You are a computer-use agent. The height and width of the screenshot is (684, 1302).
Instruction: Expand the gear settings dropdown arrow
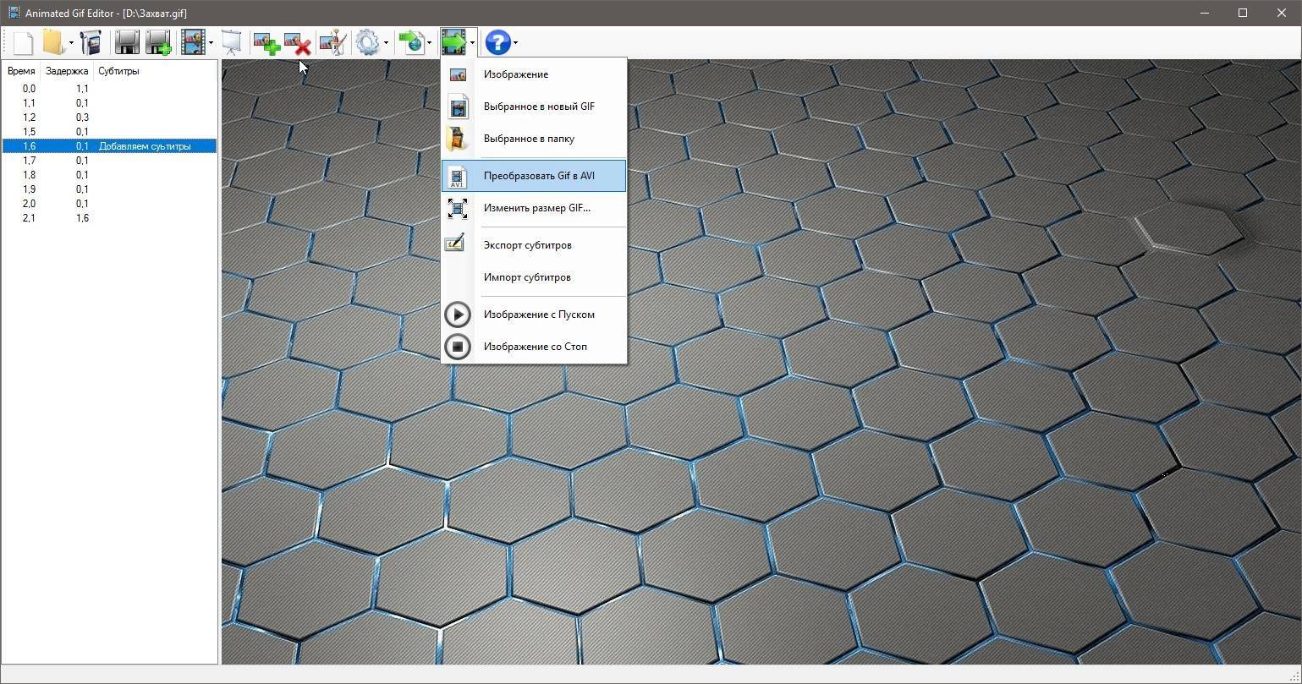tap(386, 42)
